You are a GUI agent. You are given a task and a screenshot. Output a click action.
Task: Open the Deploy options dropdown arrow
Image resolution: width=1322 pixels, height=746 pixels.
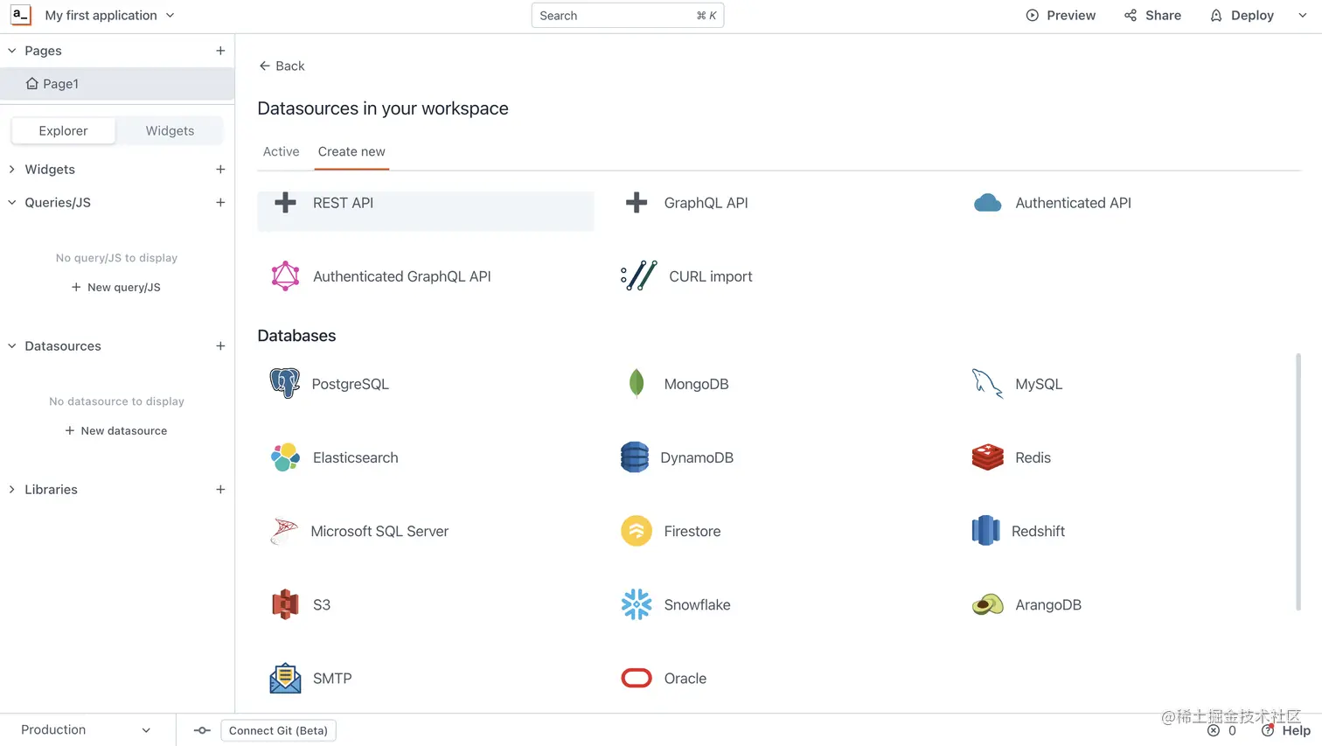[1303, 16]
